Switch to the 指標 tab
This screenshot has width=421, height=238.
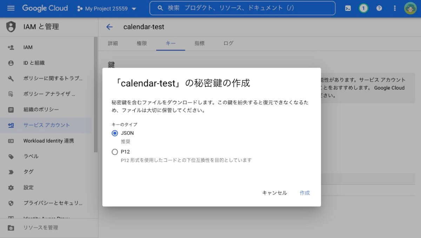(x=199, y=43)
